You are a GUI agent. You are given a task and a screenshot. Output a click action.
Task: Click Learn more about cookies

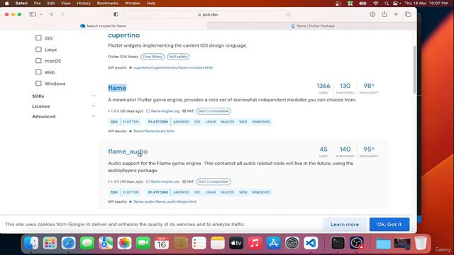click(x=345, y=225)
